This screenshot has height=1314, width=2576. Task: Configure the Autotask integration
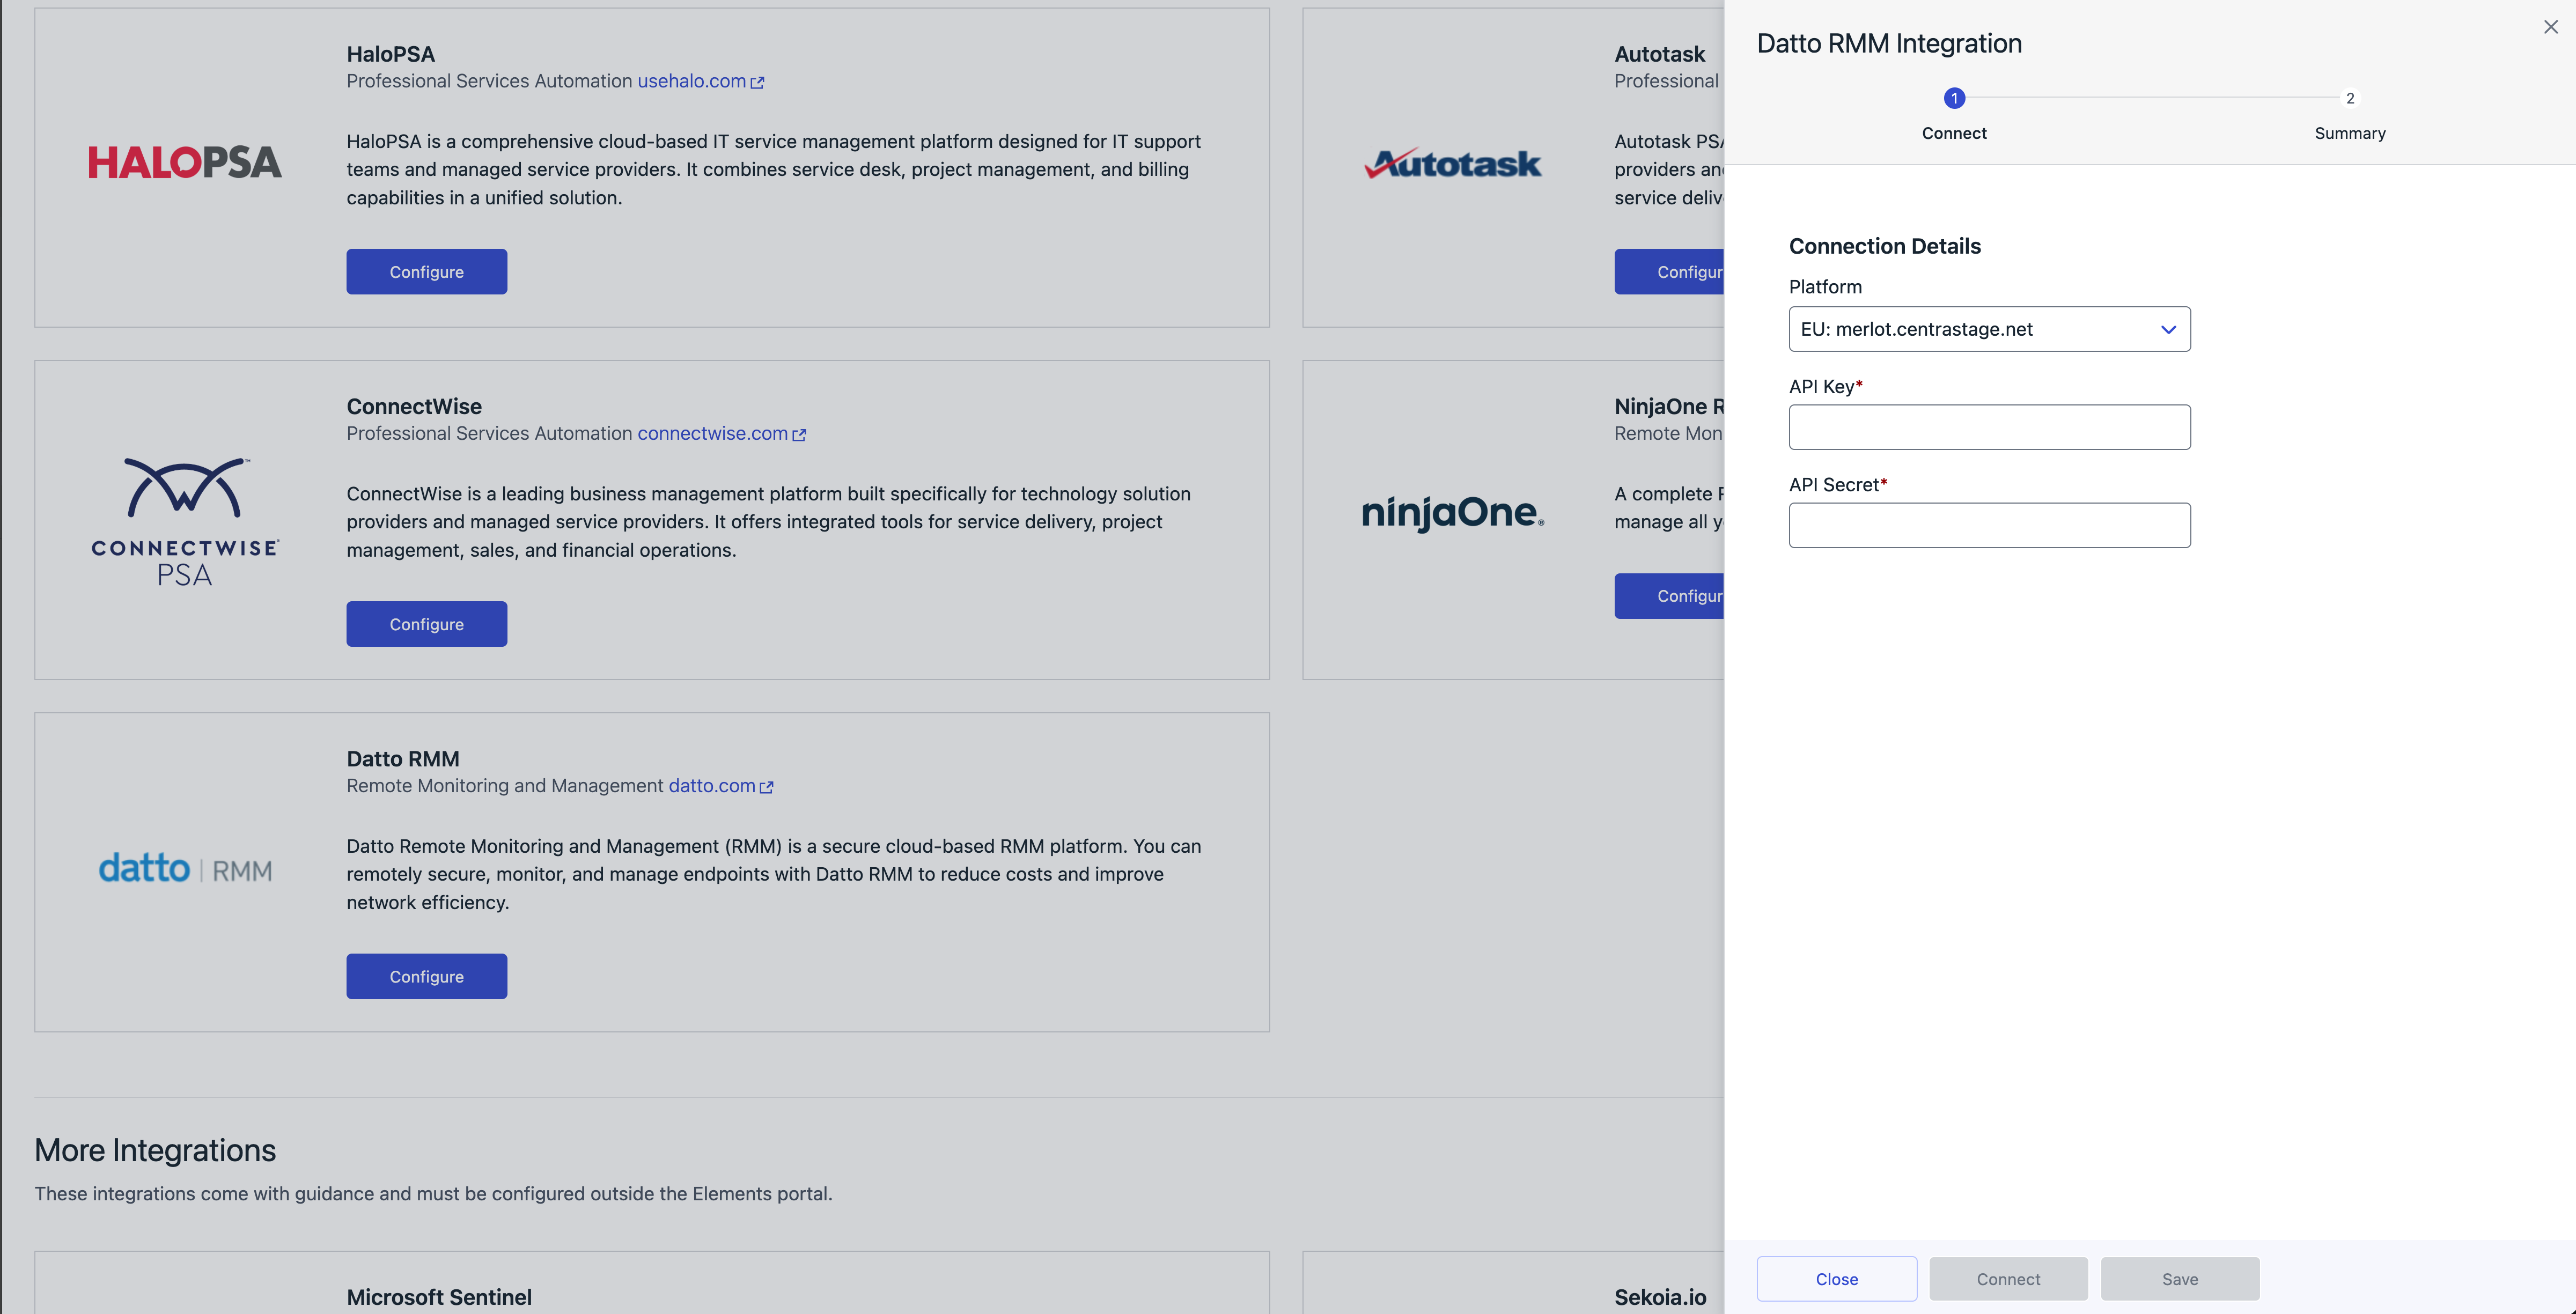tap(1669, 272)
